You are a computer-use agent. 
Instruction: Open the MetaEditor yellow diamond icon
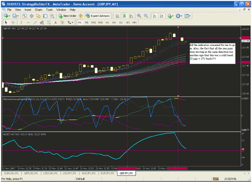pyautogui.click(x=81, y=16)
